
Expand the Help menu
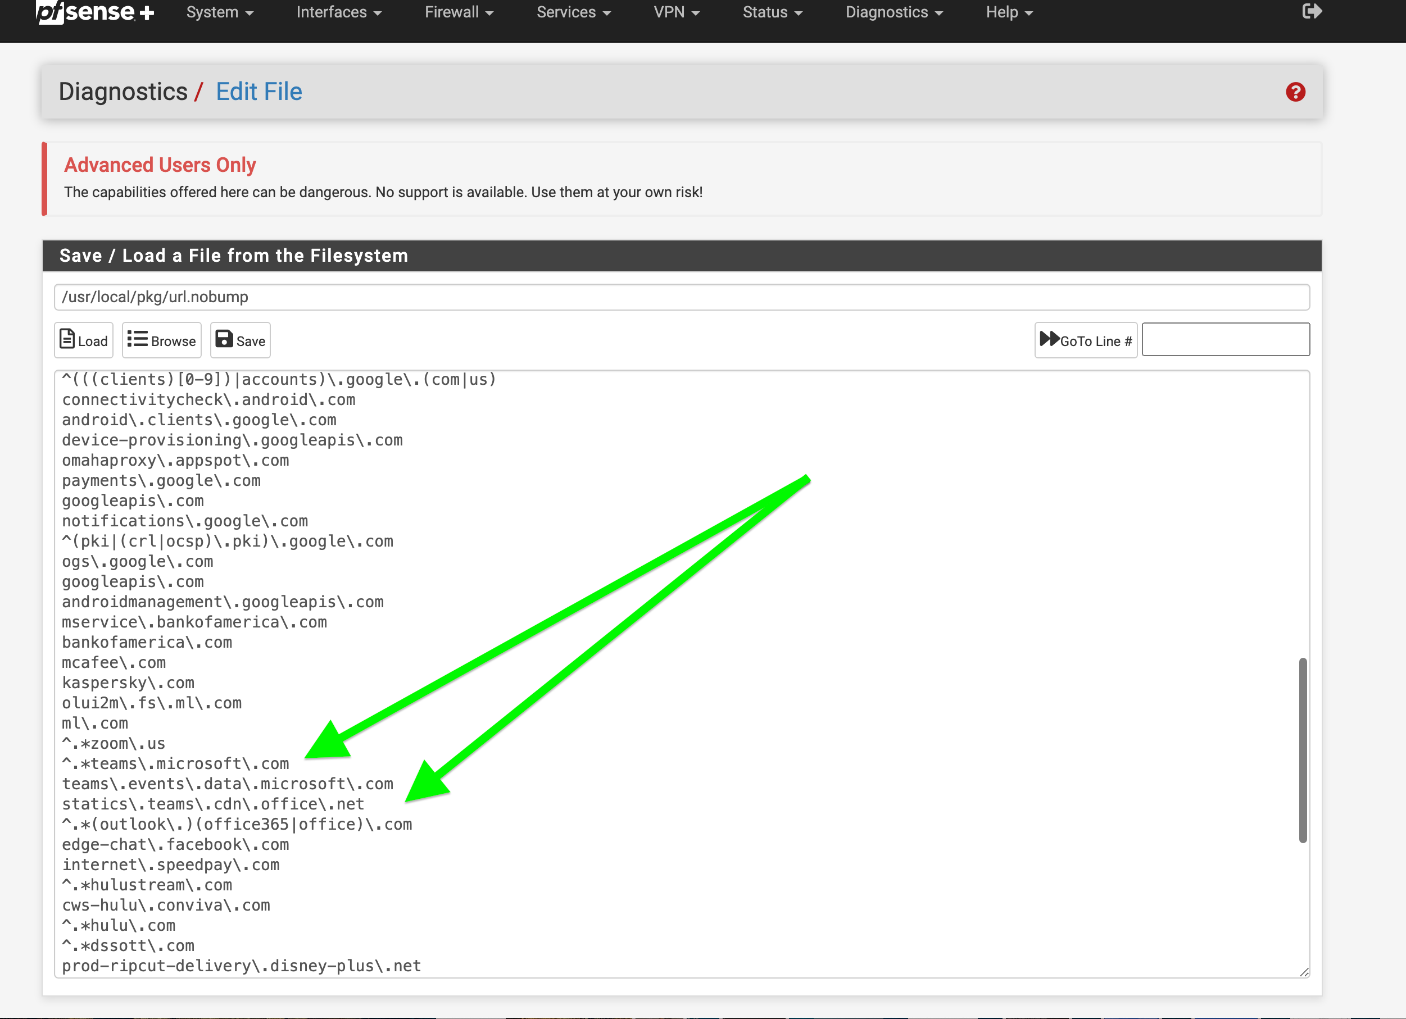coord(1009,12)
